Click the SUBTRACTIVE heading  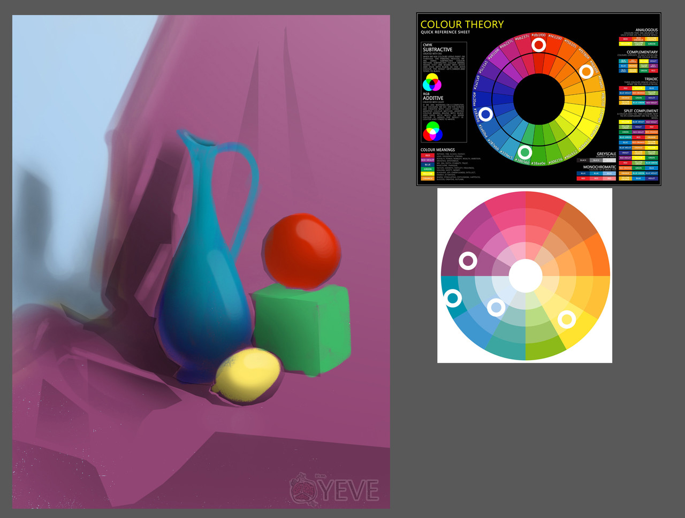point(437,49)
